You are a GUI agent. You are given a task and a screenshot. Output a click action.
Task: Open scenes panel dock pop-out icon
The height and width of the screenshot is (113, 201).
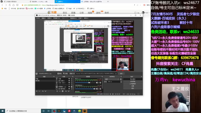[54, 77]
